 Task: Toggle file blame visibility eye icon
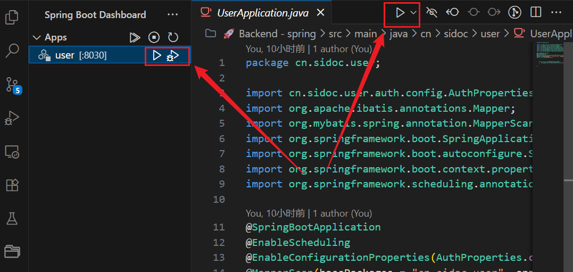pos(432,12)
